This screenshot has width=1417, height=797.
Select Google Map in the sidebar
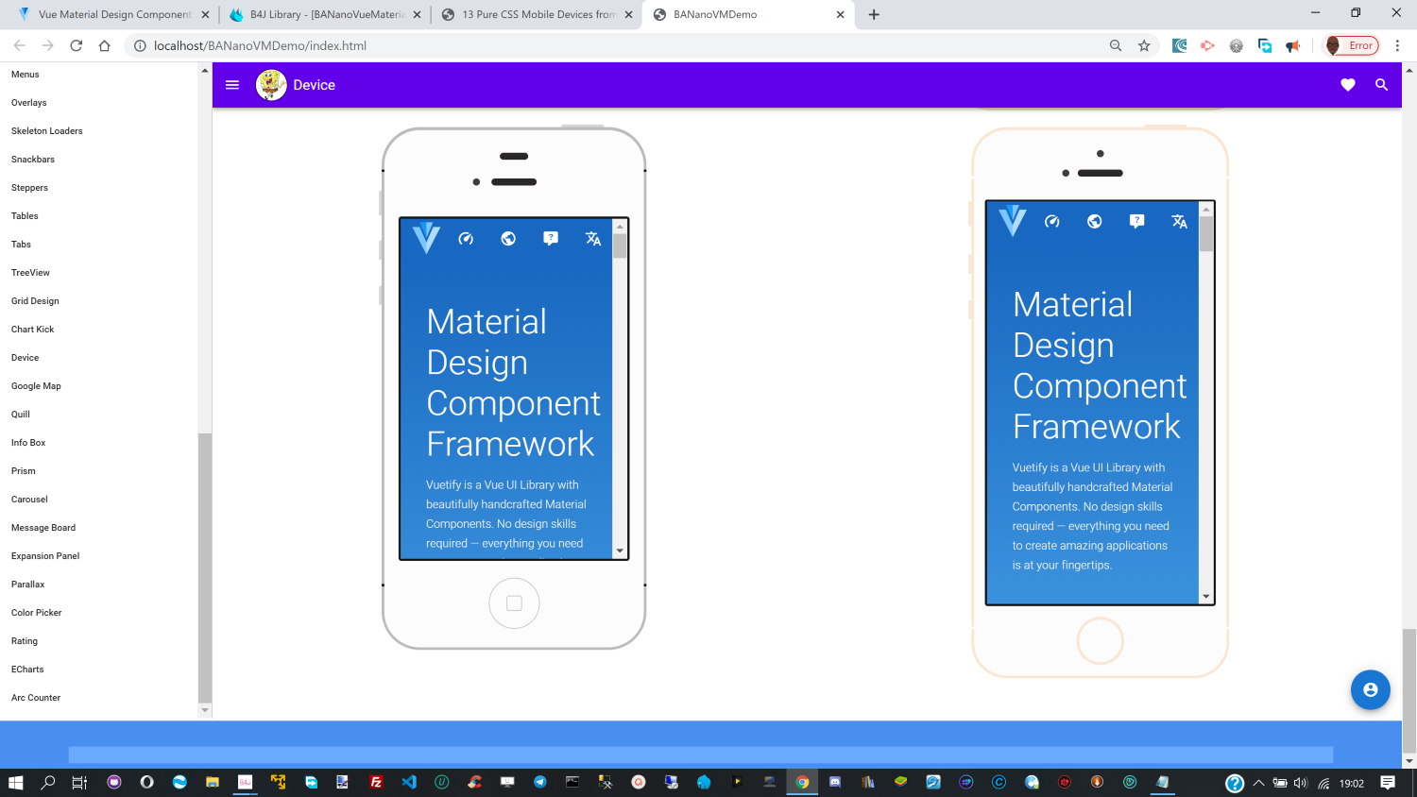point(36,386)
